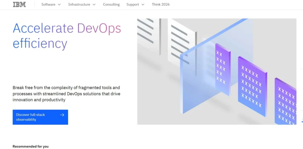Click the leftmost purple panel in hero image

click(x=223, y=69)
